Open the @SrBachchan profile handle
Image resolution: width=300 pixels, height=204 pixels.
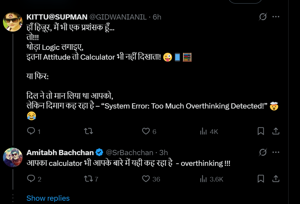tap(130, 153)
